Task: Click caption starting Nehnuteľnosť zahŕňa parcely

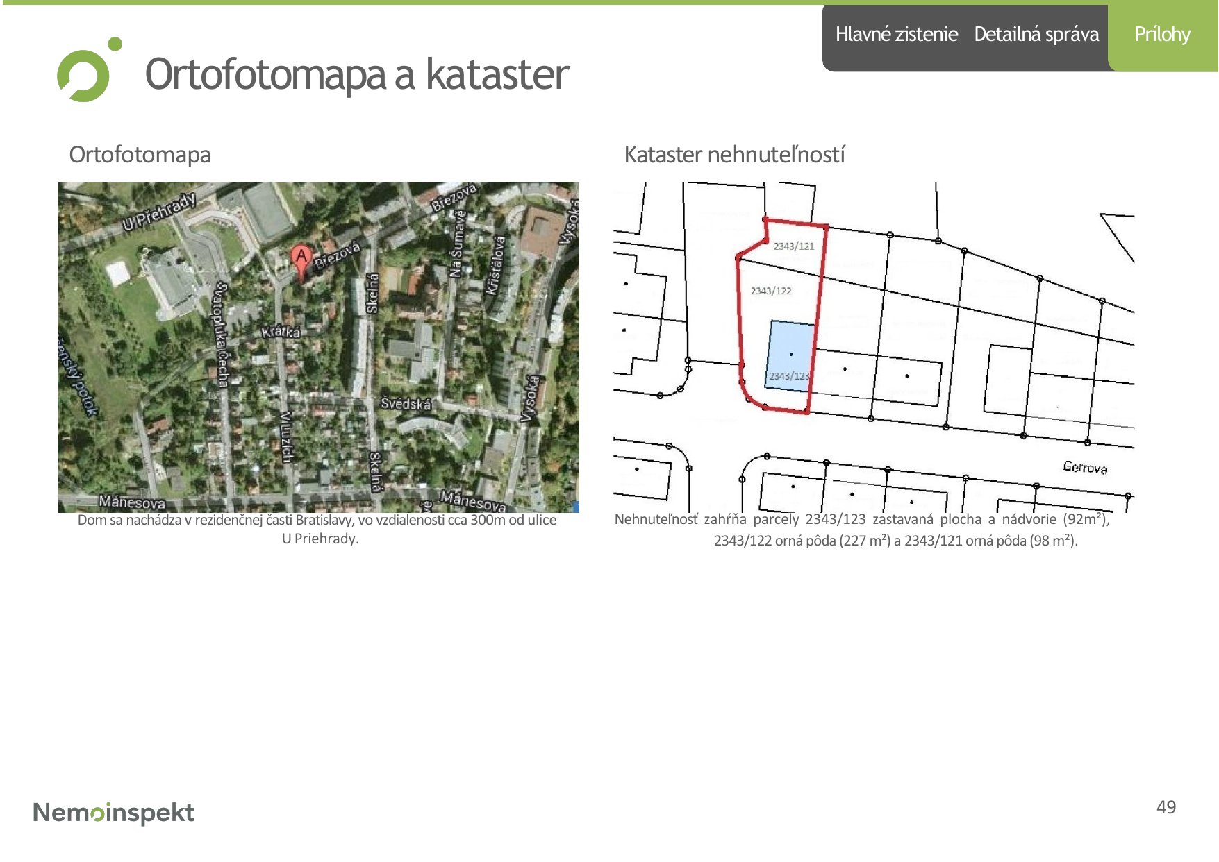Action: 862,530
